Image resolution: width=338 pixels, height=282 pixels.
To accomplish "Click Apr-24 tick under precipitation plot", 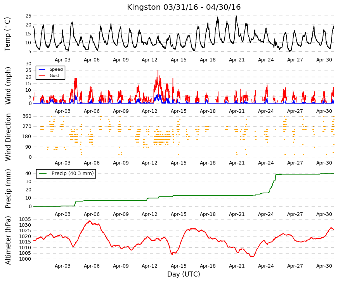I will (x=266, y=214).
